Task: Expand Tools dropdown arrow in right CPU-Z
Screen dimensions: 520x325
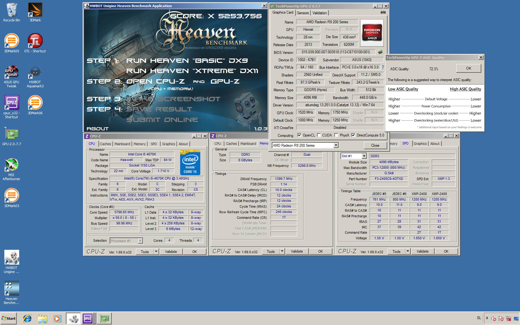Action: [x=408, y=252]
